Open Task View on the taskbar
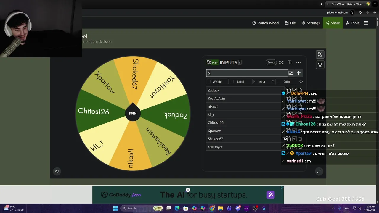Image resolution: width=379 pixels, height=213 pixels. point(169,208)
